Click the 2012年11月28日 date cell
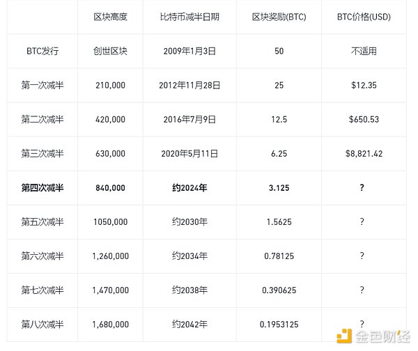Screen dimensions: 418x351 pyautogui.click(x=189, y=85)
